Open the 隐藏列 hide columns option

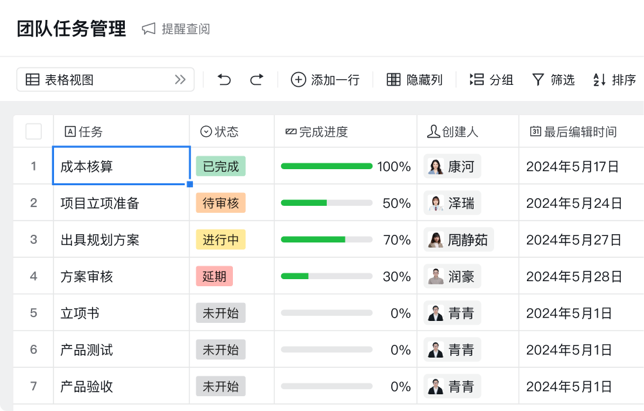(x=414, y=79)
